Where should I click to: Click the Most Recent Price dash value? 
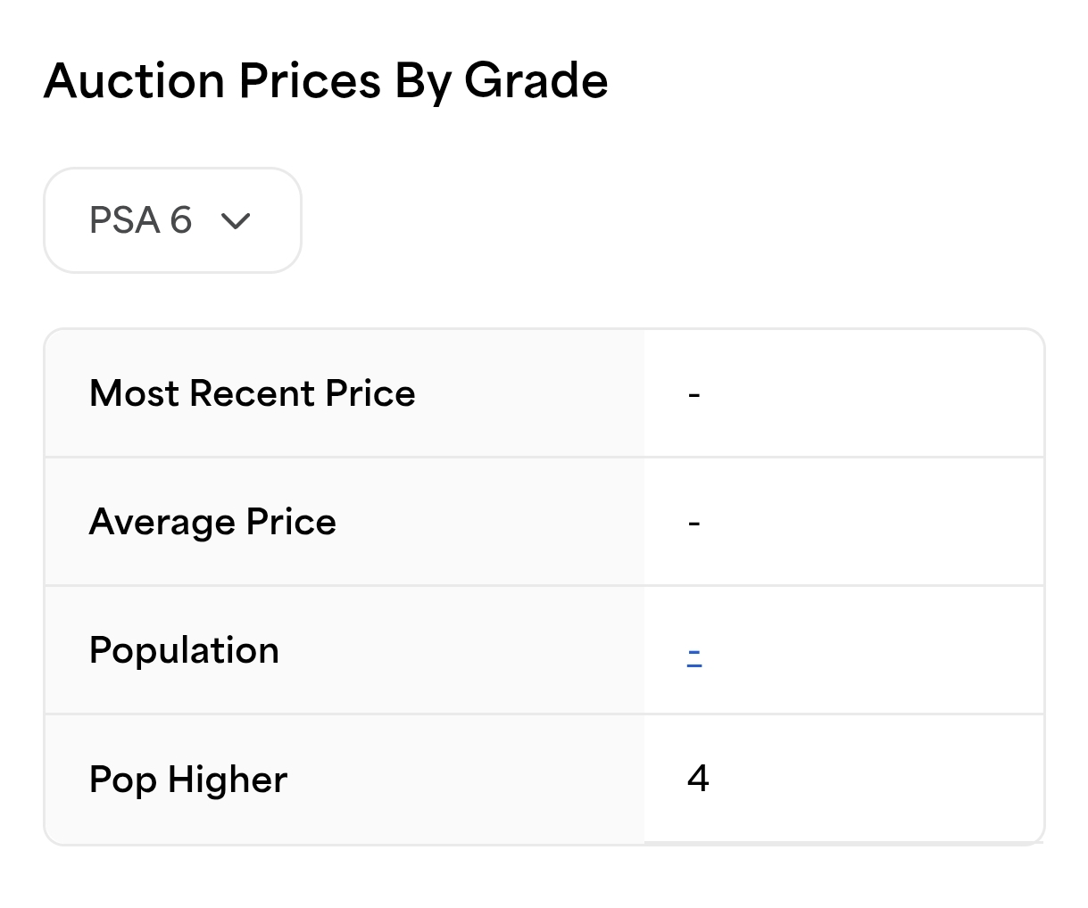click(694, 394)
